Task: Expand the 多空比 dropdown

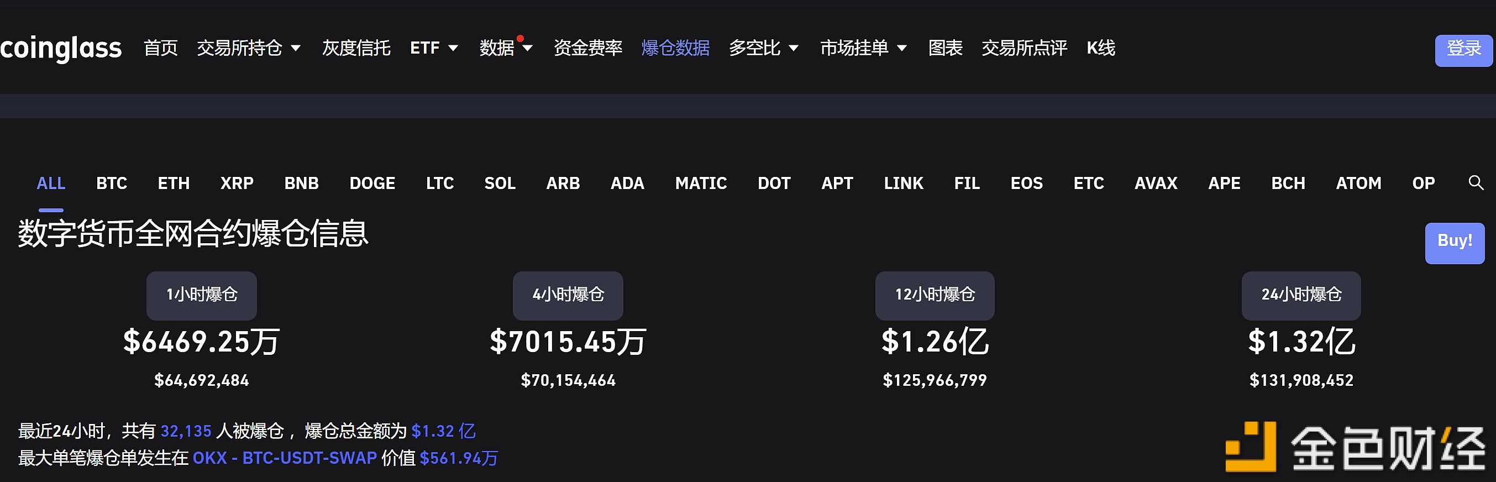Action: [x=764, y=48]
